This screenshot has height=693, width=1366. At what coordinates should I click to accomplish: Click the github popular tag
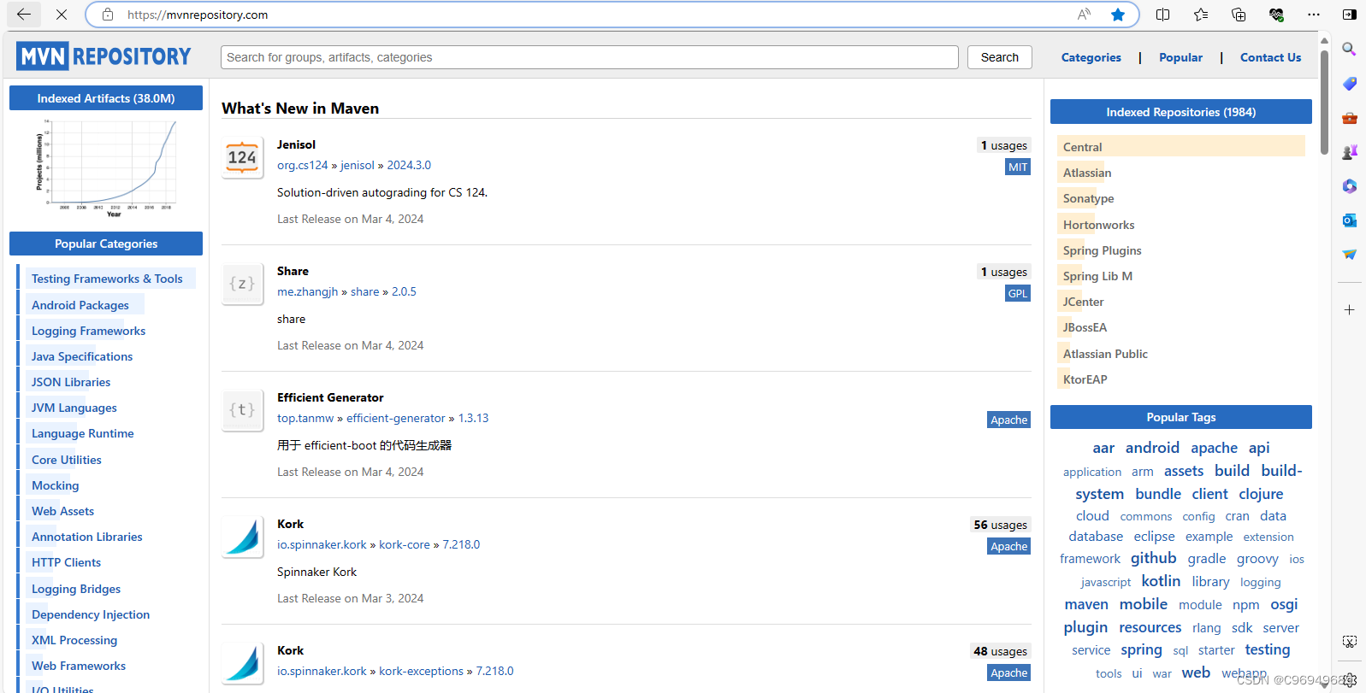[1153, 558]
